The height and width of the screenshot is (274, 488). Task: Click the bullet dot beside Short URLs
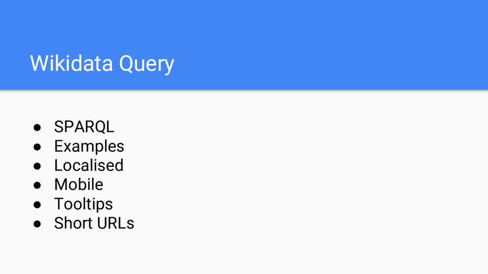(x=37, y=224)
